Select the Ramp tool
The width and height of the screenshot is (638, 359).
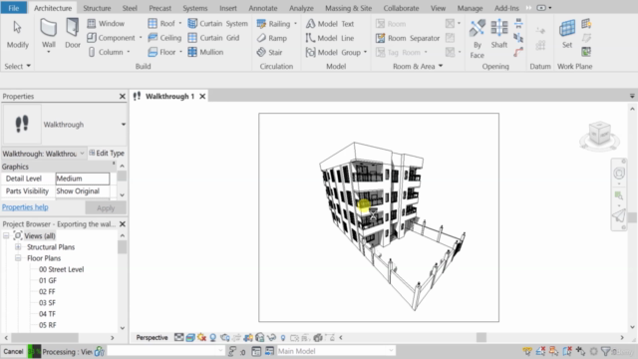click(x=272, y=38)
